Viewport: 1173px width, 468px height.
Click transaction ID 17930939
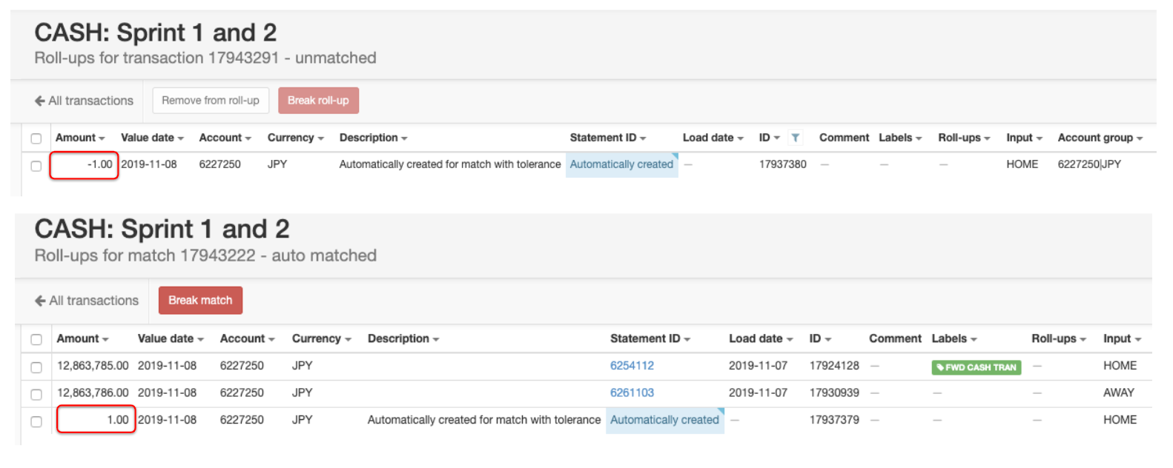pos(834,393)
